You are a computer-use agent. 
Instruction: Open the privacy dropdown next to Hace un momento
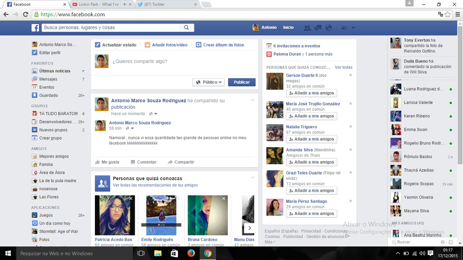[153, 114]
